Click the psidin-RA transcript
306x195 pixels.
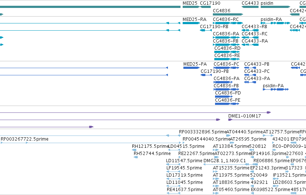tap(271, 19)
